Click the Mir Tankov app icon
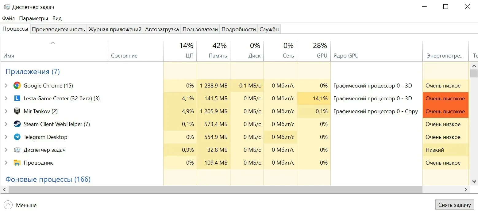478x216 pixels. [x=17, y=111]
